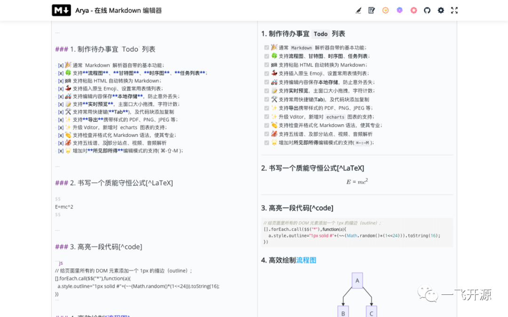Click the Markdown logo icon in the header

point(61,10)
